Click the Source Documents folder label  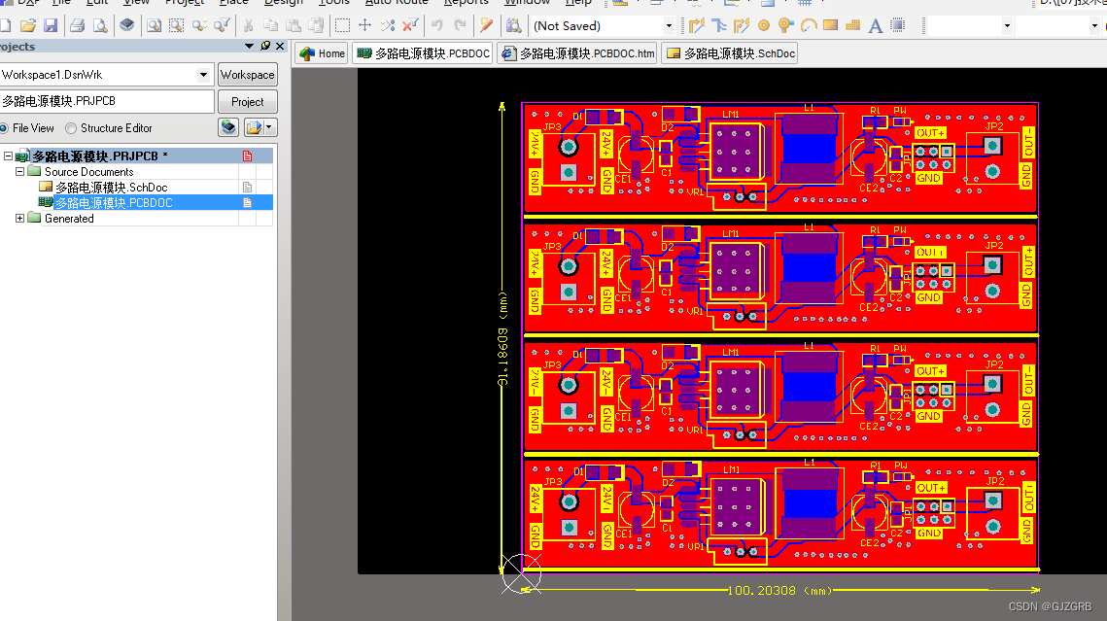pyautogui.click(x=89, y=171)
